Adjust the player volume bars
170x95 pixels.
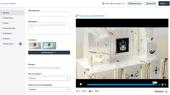point(159,85)
